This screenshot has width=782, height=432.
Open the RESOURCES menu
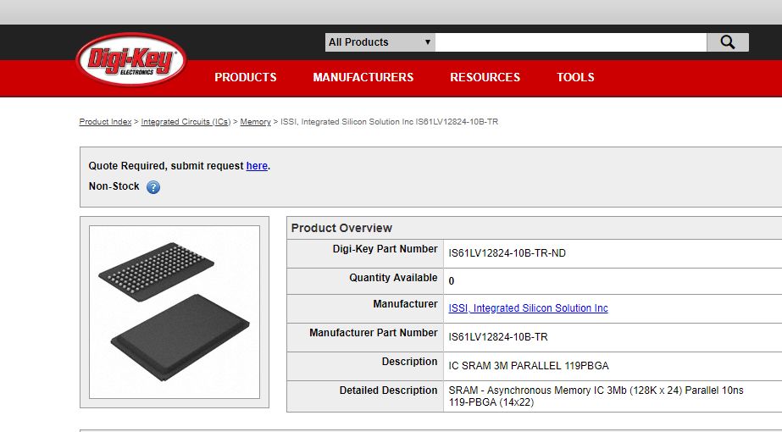[485, 77]
